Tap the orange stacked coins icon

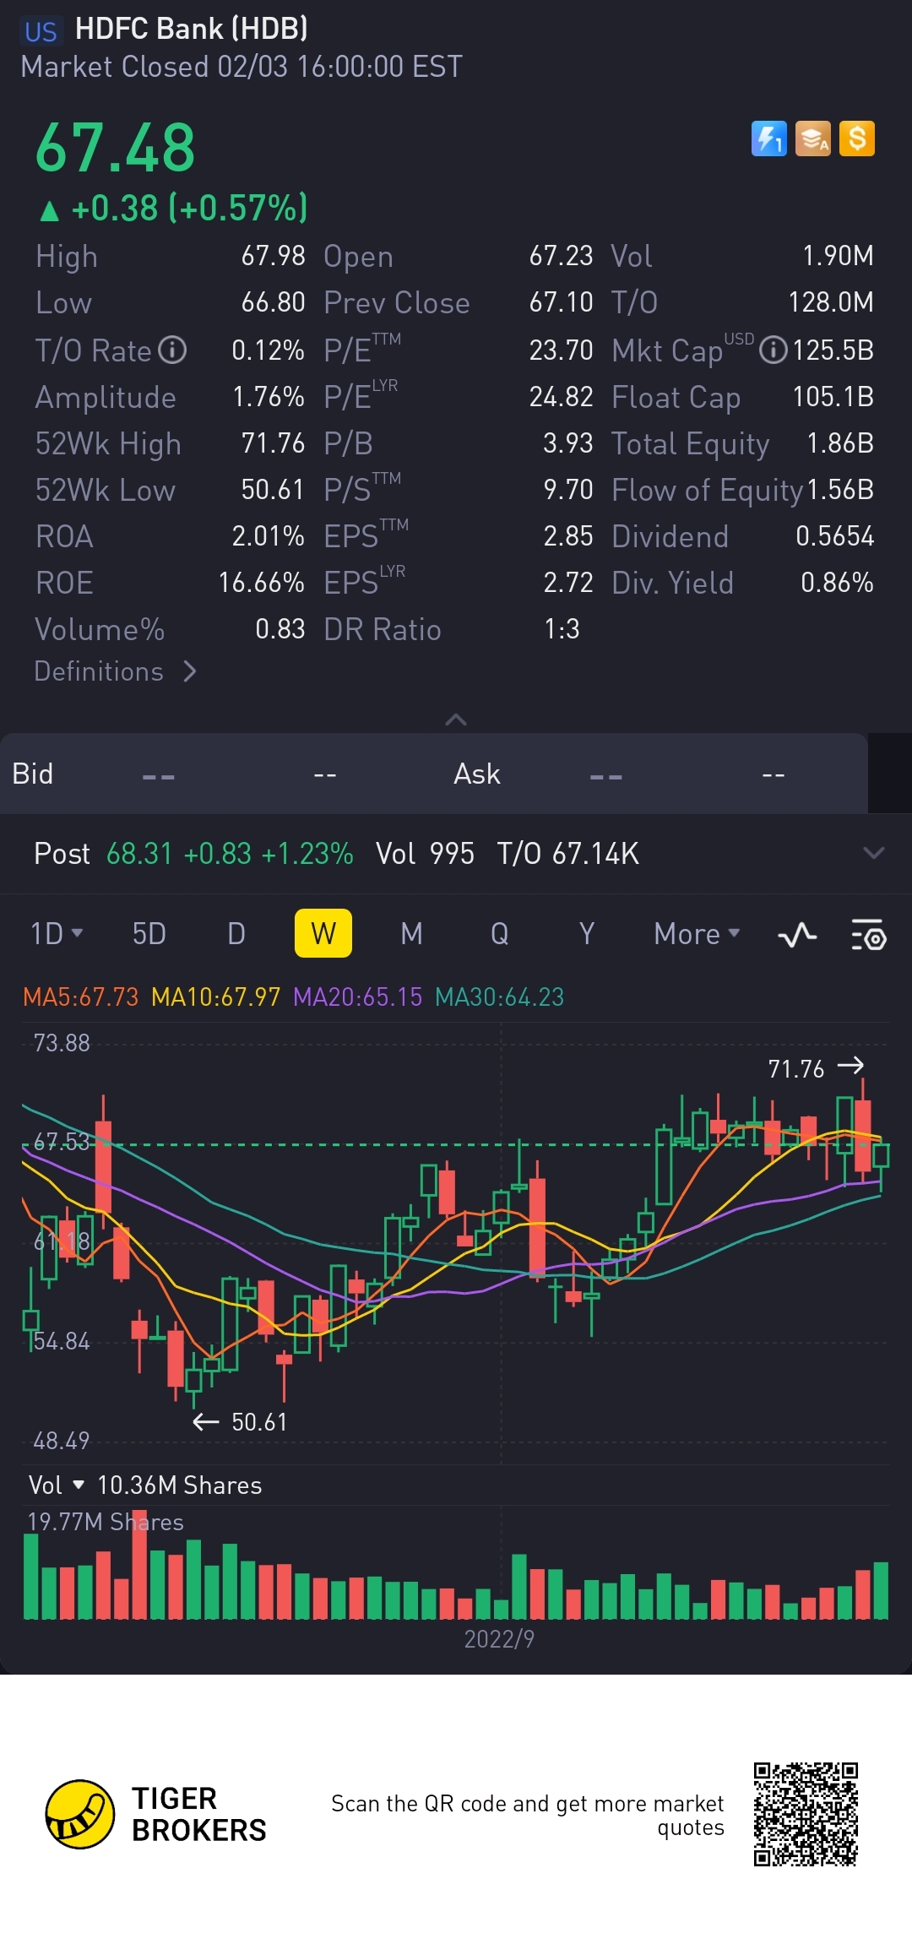coord(813,138)
